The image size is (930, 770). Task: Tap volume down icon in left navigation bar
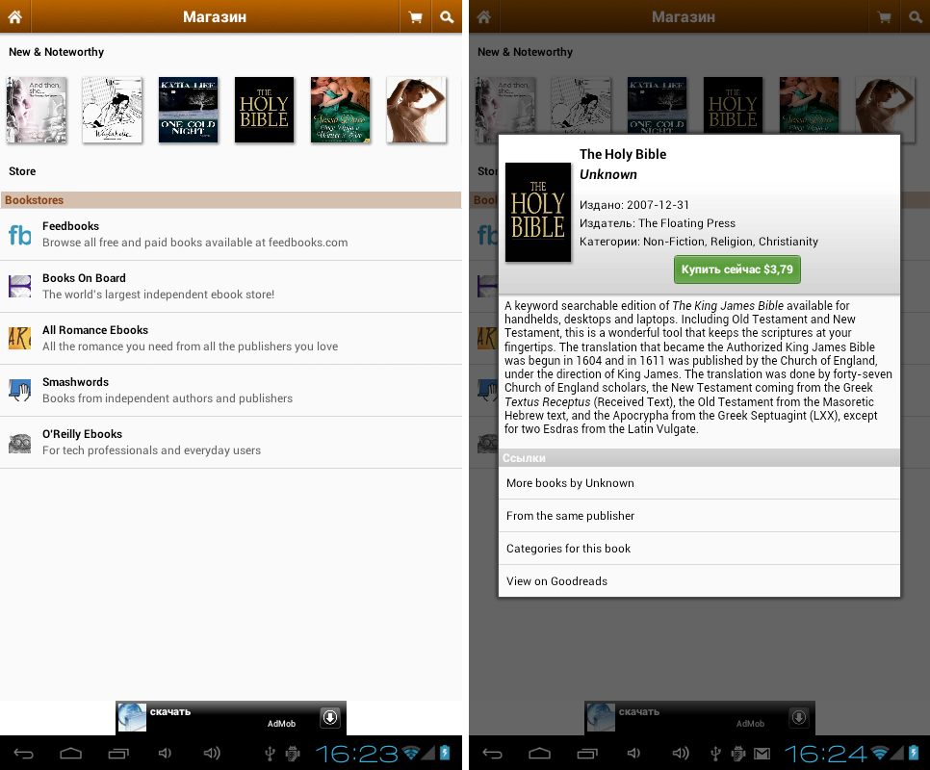(x=165, y=754)
